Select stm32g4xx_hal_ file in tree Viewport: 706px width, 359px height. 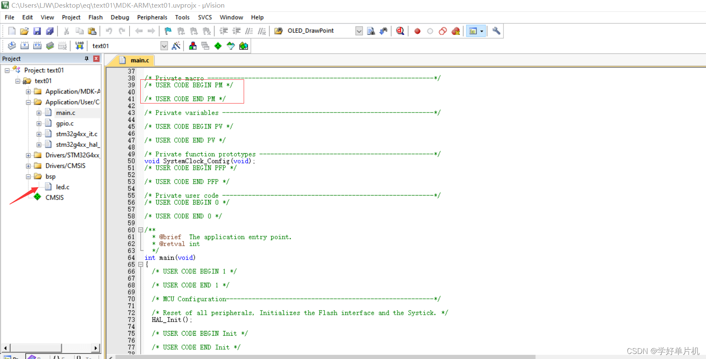[x=78, y=145]
